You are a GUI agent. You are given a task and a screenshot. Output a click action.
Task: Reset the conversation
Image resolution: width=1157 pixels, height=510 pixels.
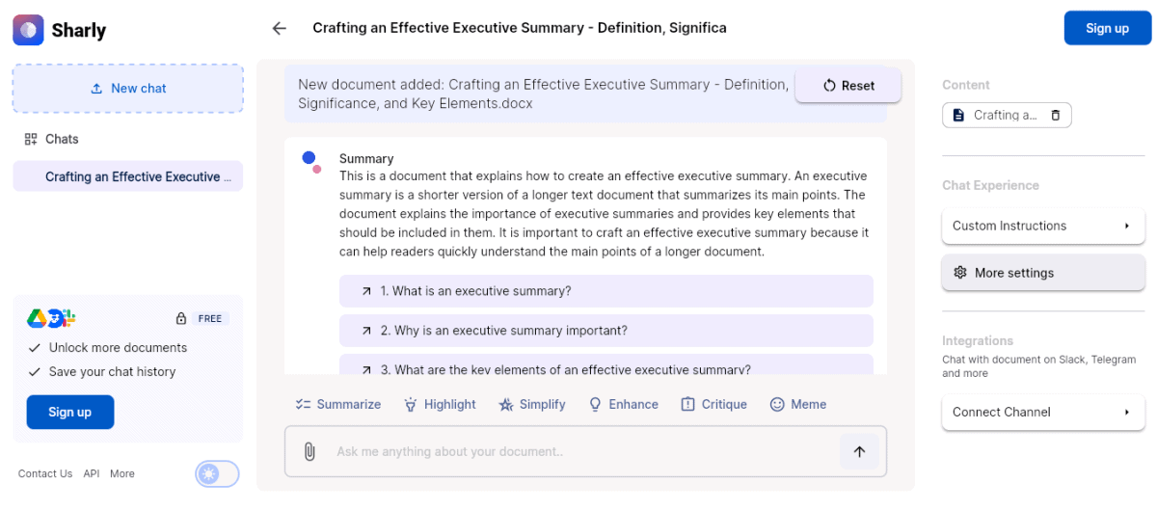pos(848,85)
